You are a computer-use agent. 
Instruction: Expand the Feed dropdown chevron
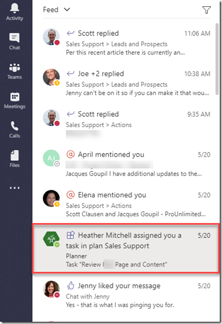pyautogui.click(x=67, y=10)
